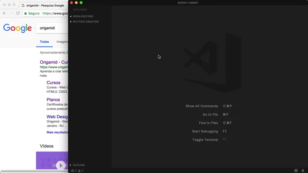The width and height of the screenshot is (308, 173).
Task: Click the errors count icon in VS Code status bar
Action: coord(73,171)
